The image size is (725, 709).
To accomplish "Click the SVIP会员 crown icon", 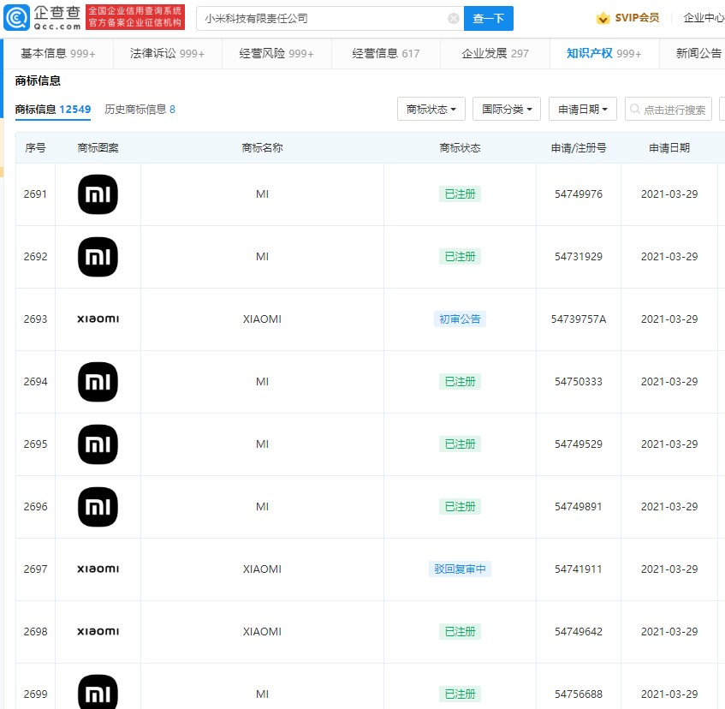I will (x=603, y=16).
